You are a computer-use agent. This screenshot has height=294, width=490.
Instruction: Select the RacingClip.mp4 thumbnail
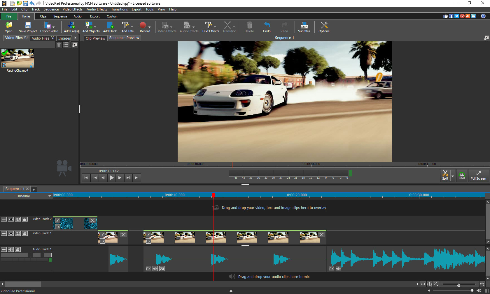(x=17, y=58)
